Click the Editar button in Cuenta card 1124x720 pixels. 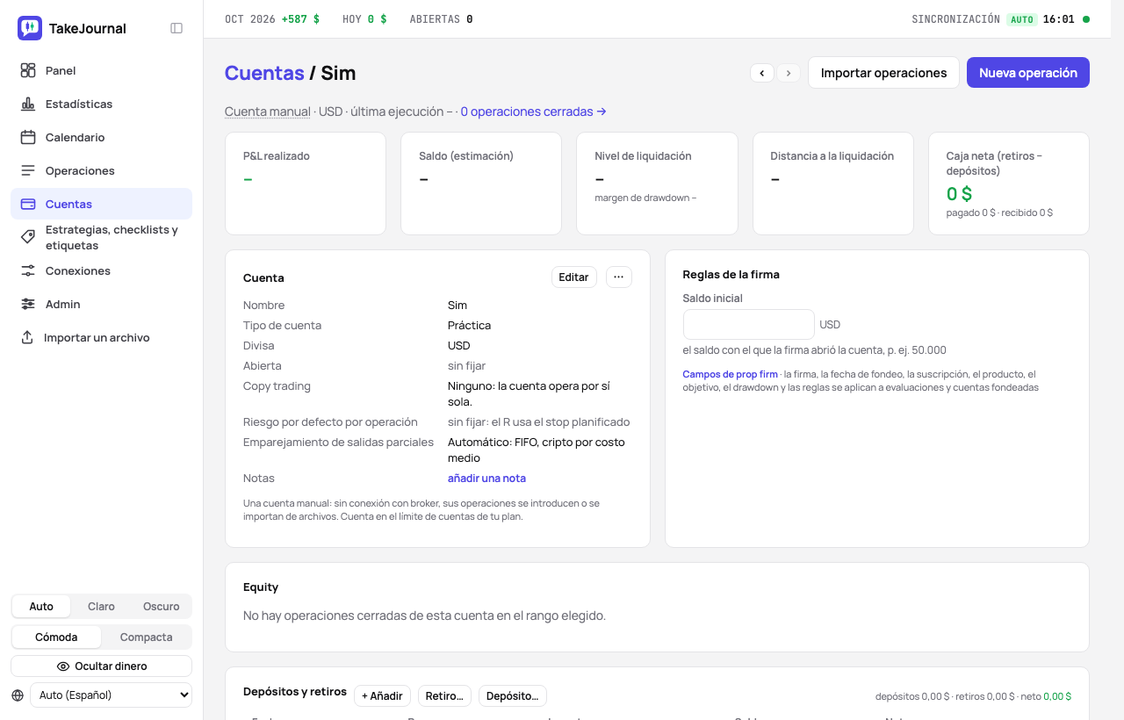click(x=573, y=277)
